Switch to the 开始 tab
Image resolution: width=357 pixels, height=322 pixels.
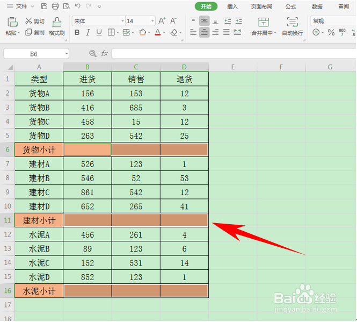(206, 6)
